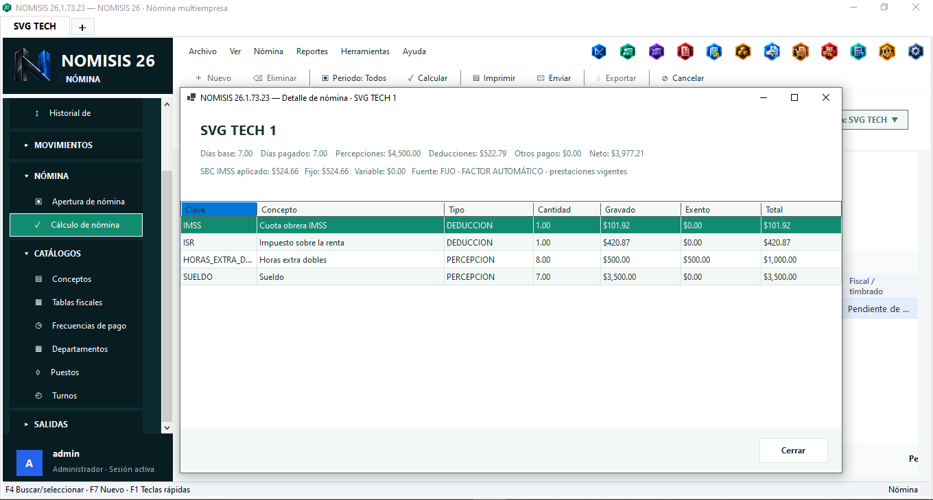This screenshot has height=500, width=933.
Task: Select the ISR Impuesto sobre la renta row
Action: (x=511, y=243)
